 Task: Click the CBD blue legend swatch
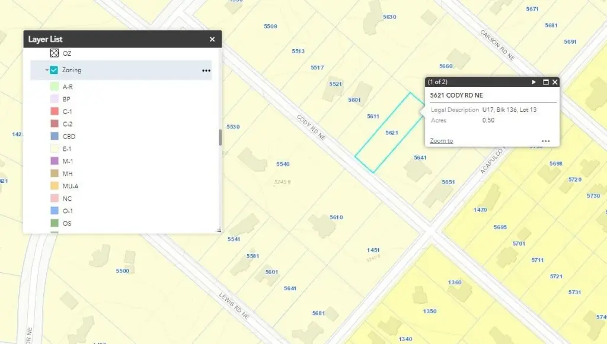click(x=55, y=137)
